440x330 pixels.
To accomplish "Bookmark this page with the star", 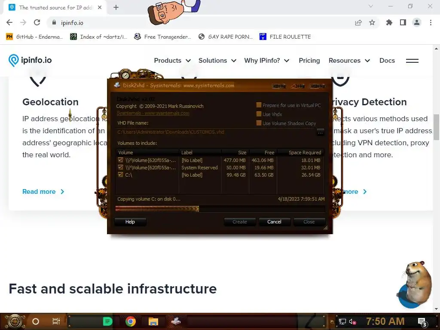I will pyautogui.click(x=372, y=22).
